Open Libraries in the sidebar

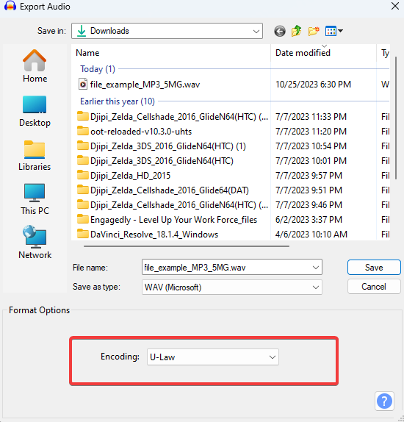[35, 155]
